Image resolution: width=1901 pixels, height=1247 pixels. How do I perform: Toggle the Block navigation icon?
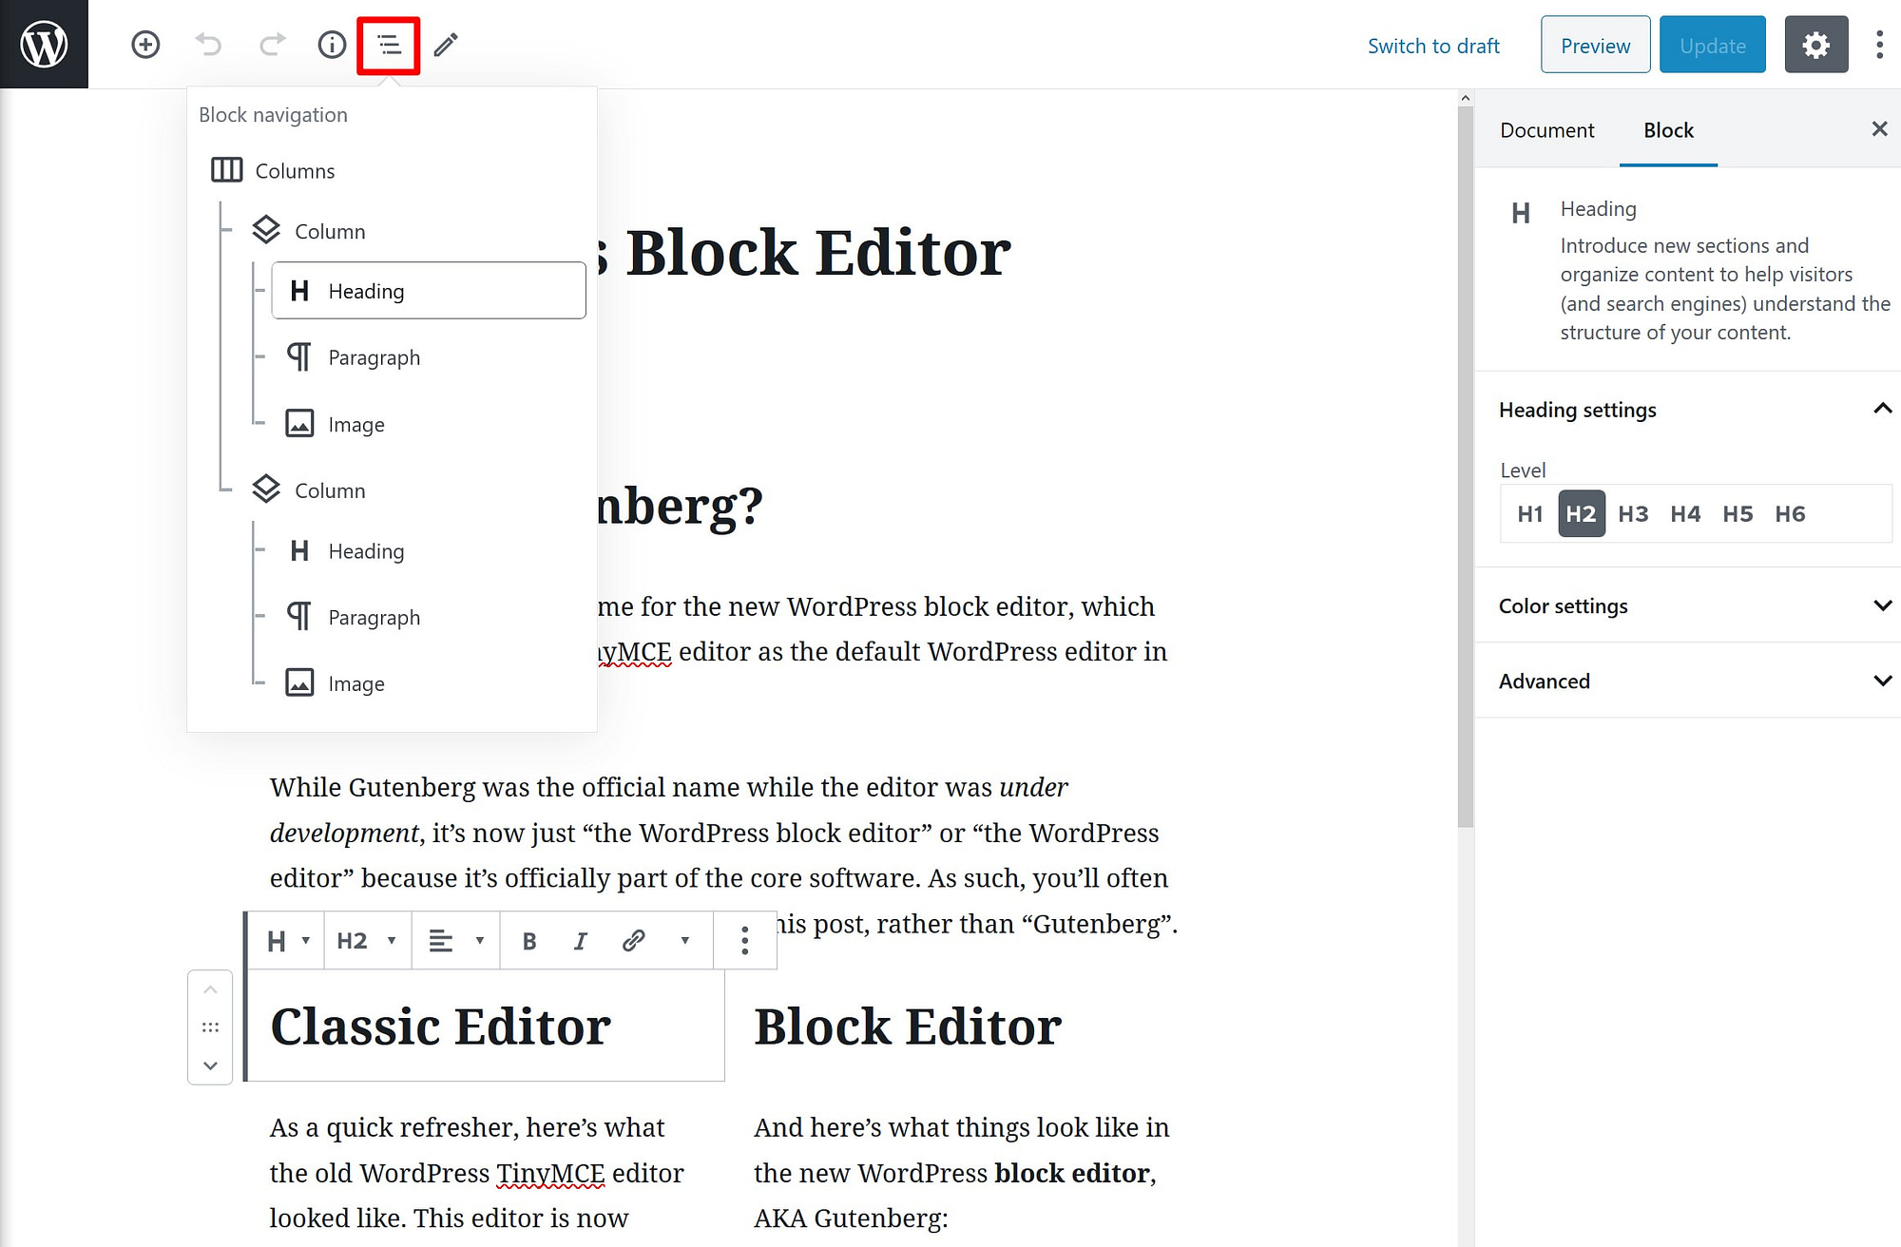pyautogui.click(x=389, y=45)
